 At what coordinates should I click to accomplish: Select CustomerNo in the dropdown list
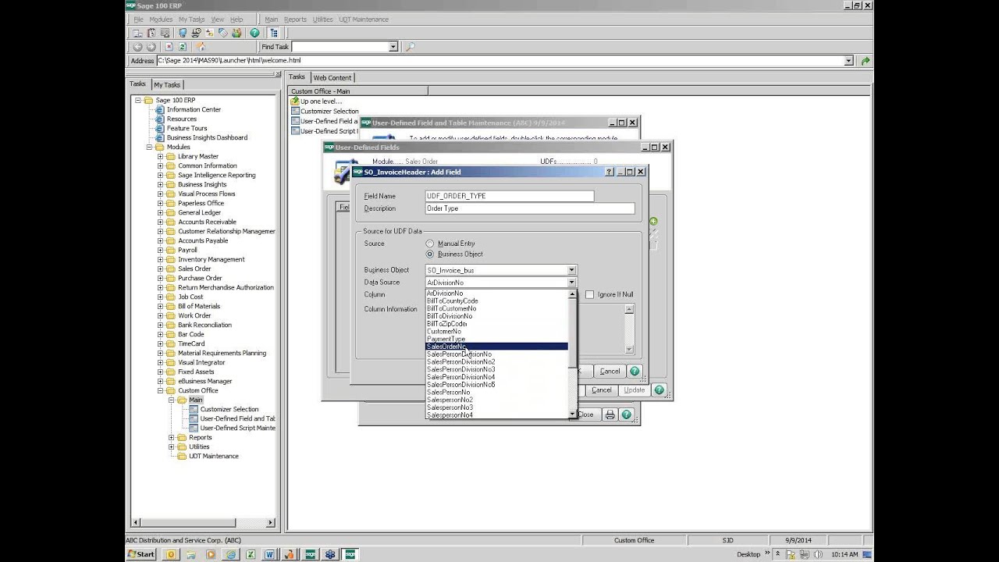pyautogui.click(x=496, y=331)
